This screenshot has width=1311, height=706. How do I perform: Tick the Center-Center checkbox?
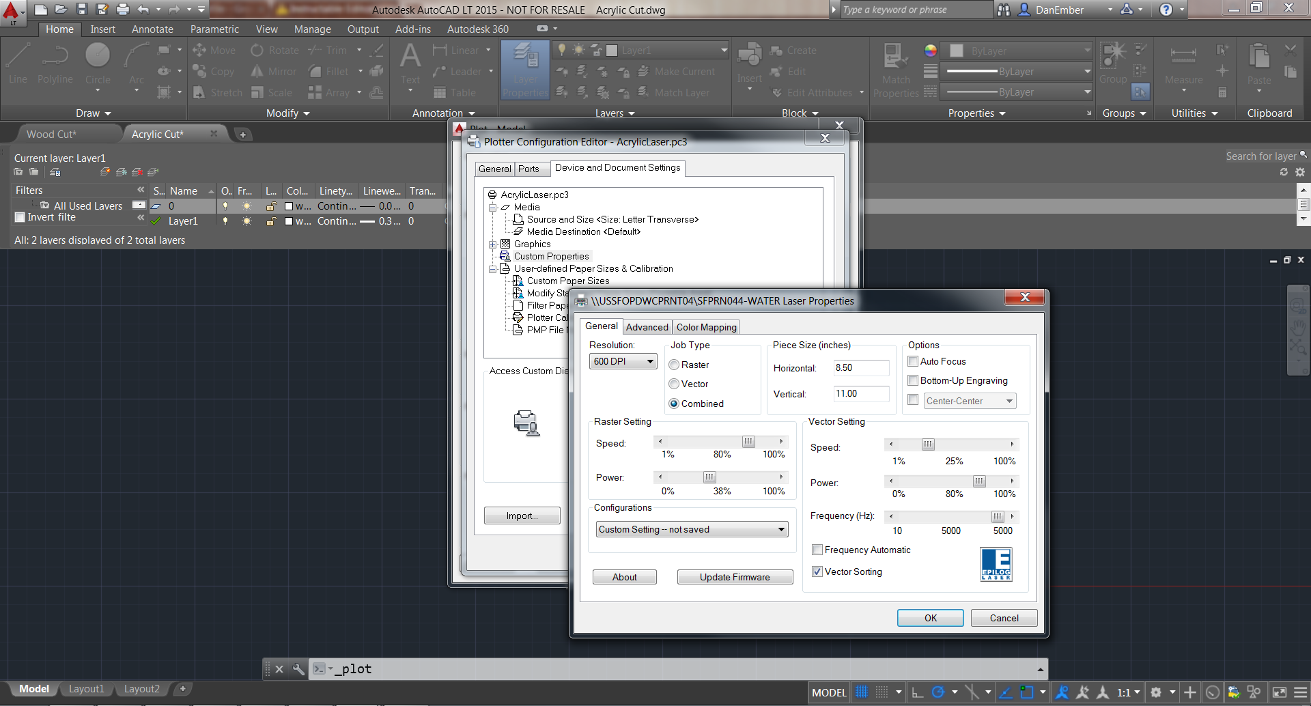pyautogui.click(x=913, y=399)
